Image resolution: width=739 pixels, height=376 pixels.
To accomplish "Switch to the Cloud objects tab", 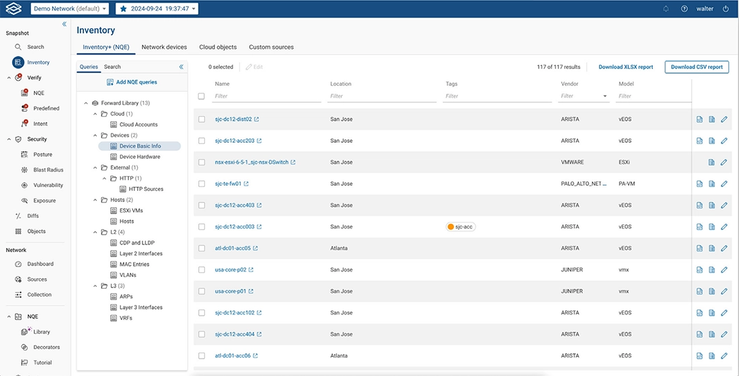I will coord(218,47).
